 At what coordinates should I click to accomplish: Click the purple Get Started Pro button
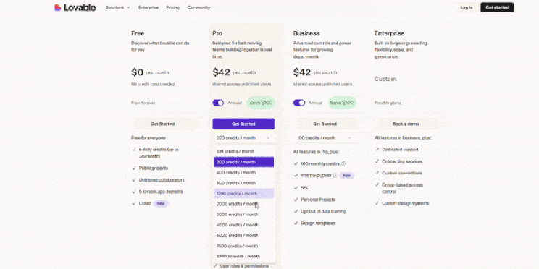point(243,124)
